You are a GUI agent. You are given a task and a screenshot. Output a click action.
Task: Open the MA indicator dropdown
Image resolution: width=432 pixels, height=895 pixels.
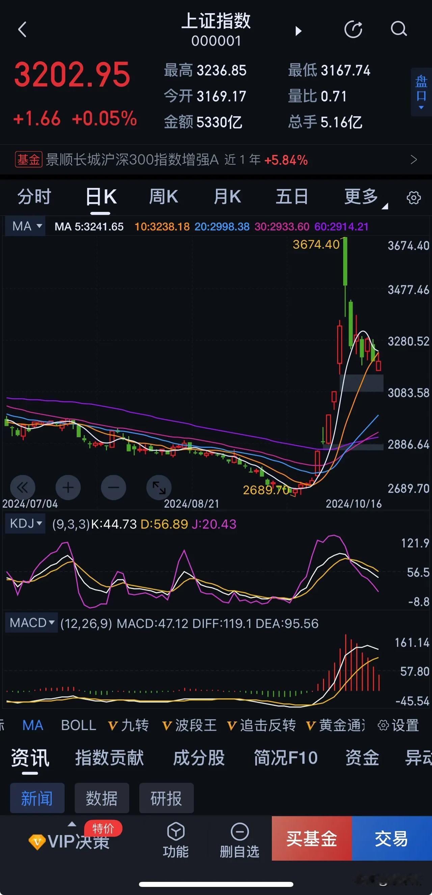25,226
